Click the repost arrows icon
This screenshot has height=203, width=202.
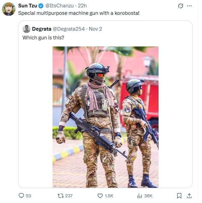(61, 196)
